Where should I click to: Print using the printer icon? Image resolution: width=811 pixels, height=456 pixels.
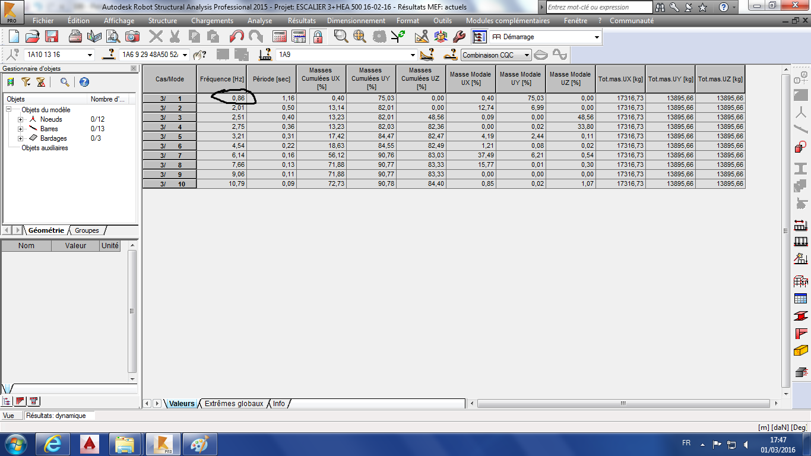tap(75, 37)
